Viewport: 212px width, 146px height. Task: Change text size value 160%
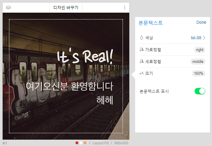point(198,73)
